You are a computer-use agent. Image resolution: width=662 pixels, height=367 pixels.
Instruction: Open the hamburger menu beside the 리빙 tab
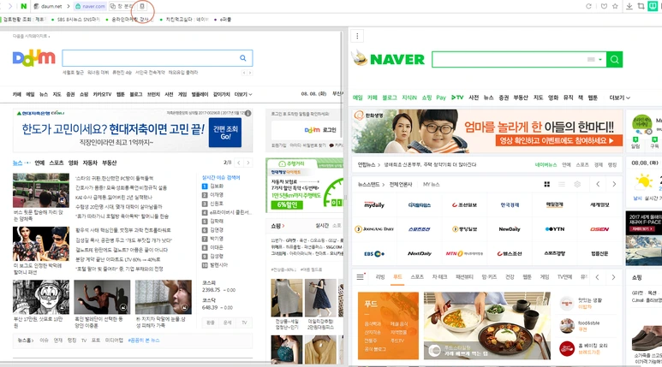coord(361,276)
